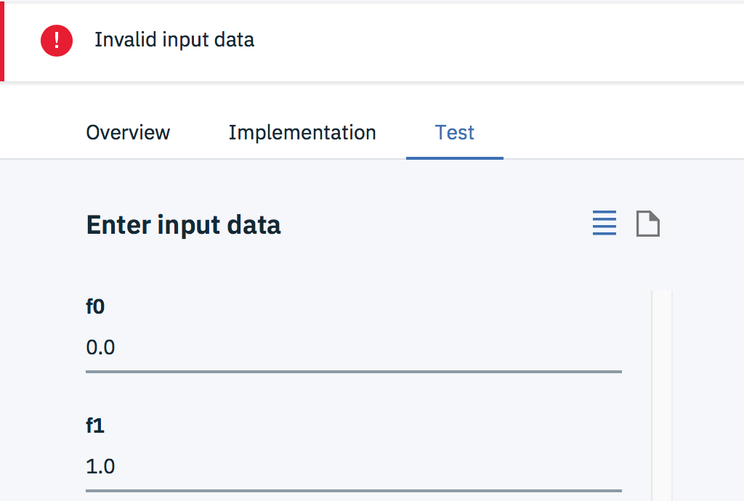Select the Test tab
744x501 pixels.
coord(455,133)
